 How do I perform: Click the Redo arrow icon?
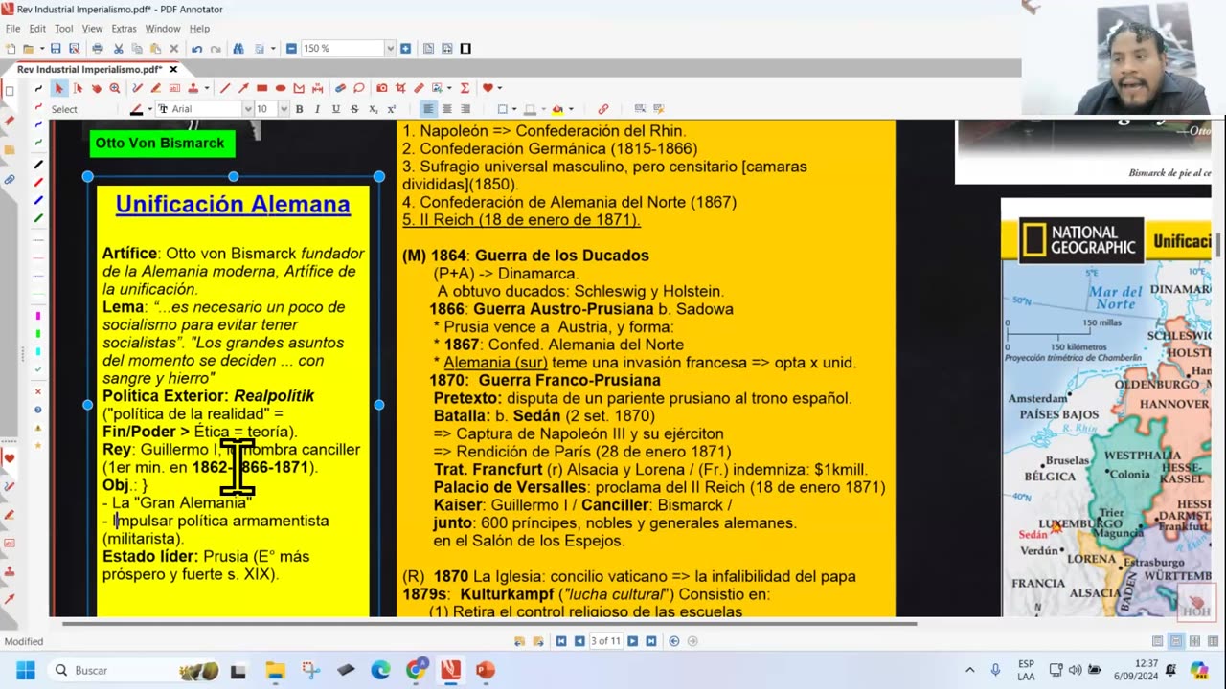[216, 48]
